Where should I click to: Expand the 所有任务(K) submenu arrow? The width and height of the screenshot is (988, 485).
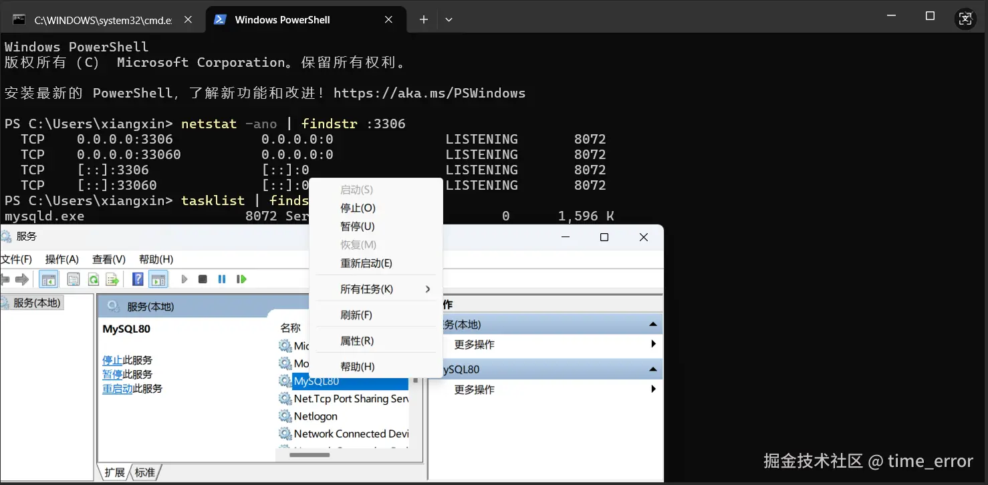[428, 289]
